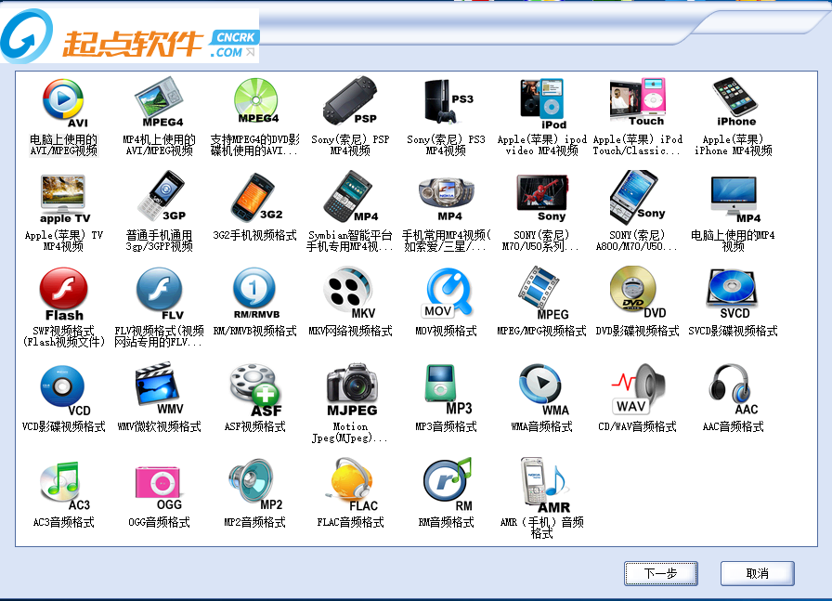Select the WMV Microsoft video format
The image size is (832, 601).
click(159, 388)
